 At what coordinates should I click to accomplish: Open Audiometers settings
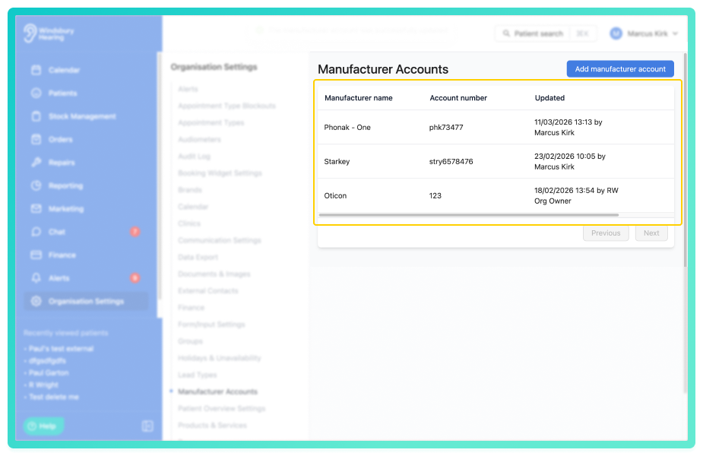[x=199, y=139]
